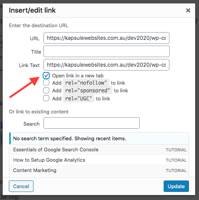Click the rel="sponsored" code label

(x=87, y=90)
